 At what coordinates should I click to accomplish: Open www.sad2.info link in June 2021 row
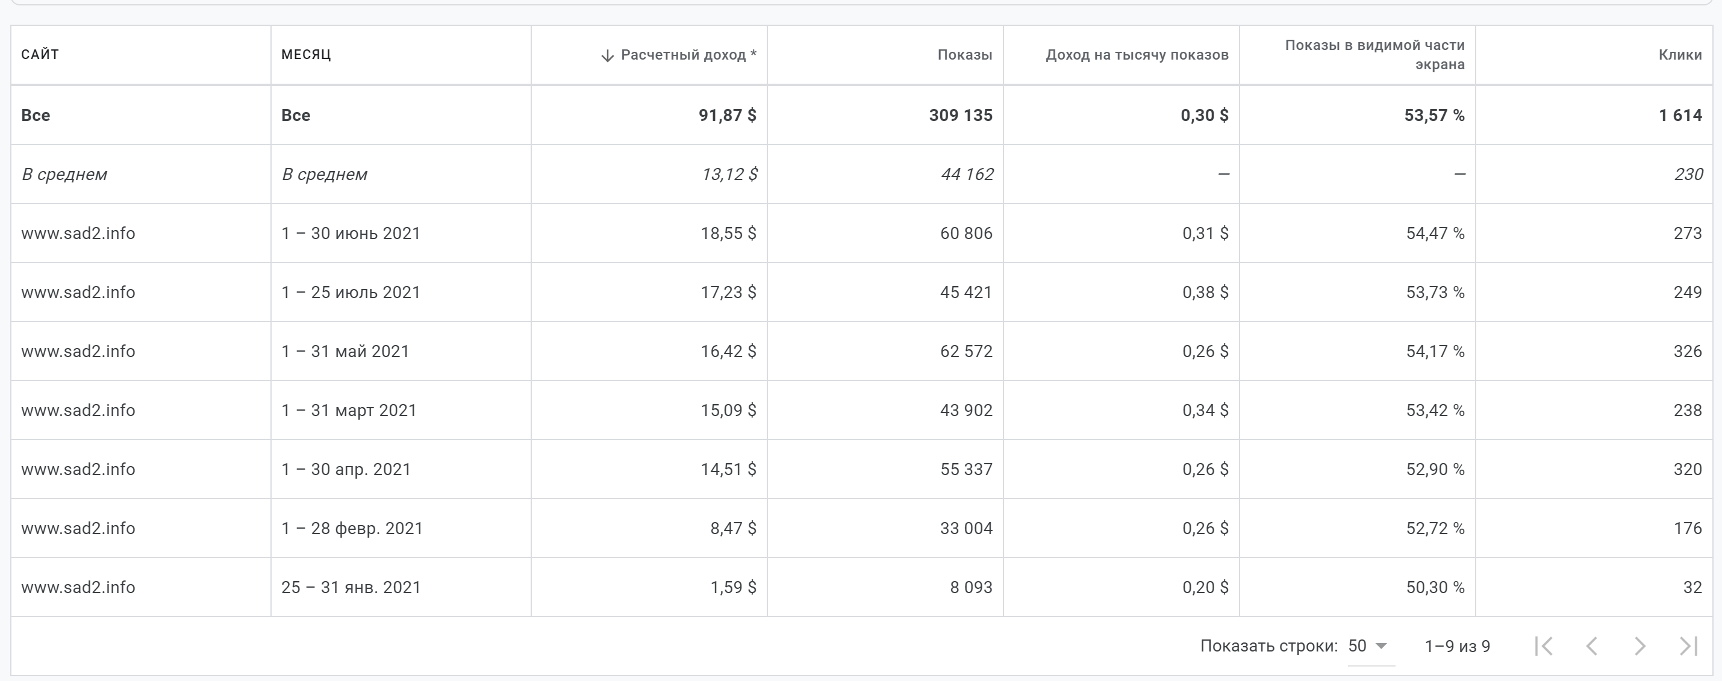[x=78, y=233]
